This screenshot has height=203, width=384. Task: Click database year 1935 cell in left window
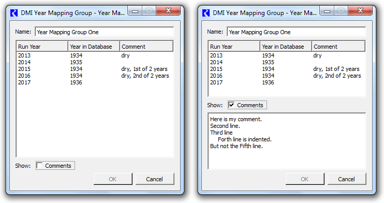tap(76, 62)
